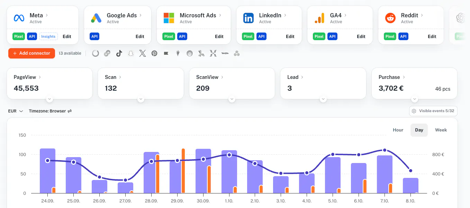The width and height of the screenshot is (470, 208).
Task: Edit the Microsoft Ads connector
Action: coord(219,36)
